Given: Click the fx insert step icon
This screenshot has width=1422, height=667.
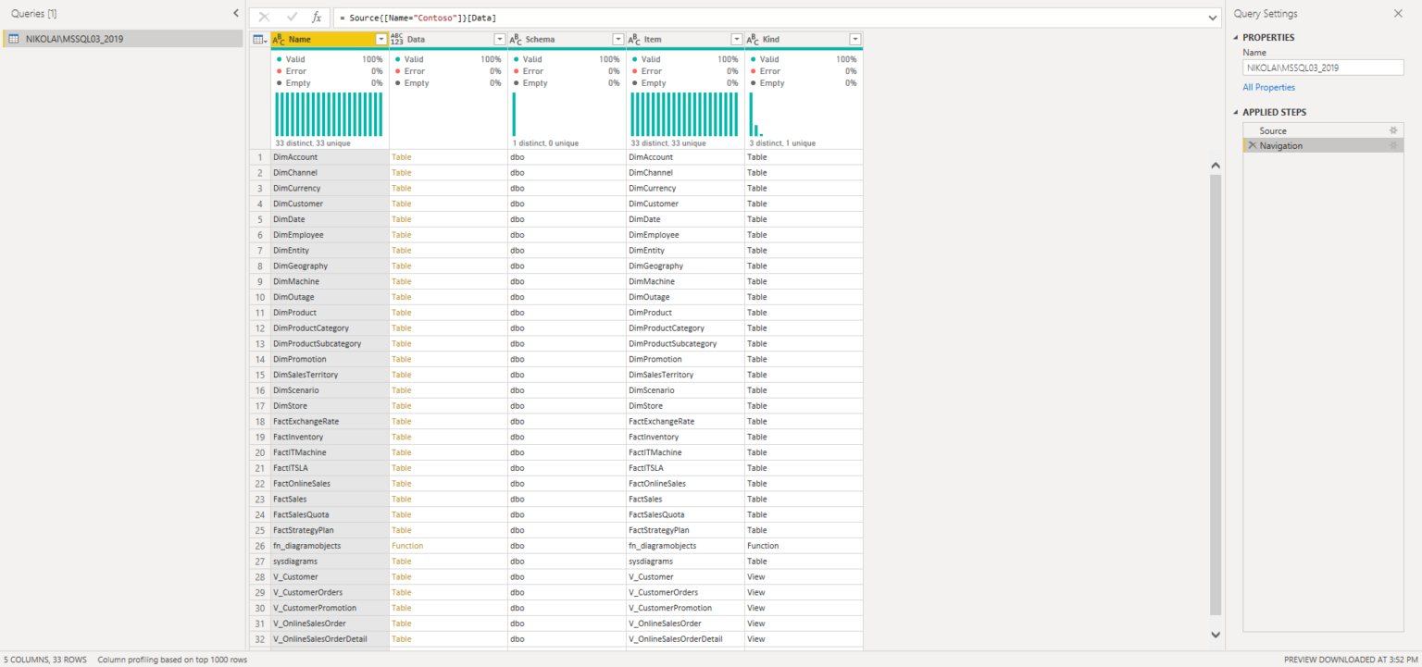Looking at the screenshot, I should point(317,18).
